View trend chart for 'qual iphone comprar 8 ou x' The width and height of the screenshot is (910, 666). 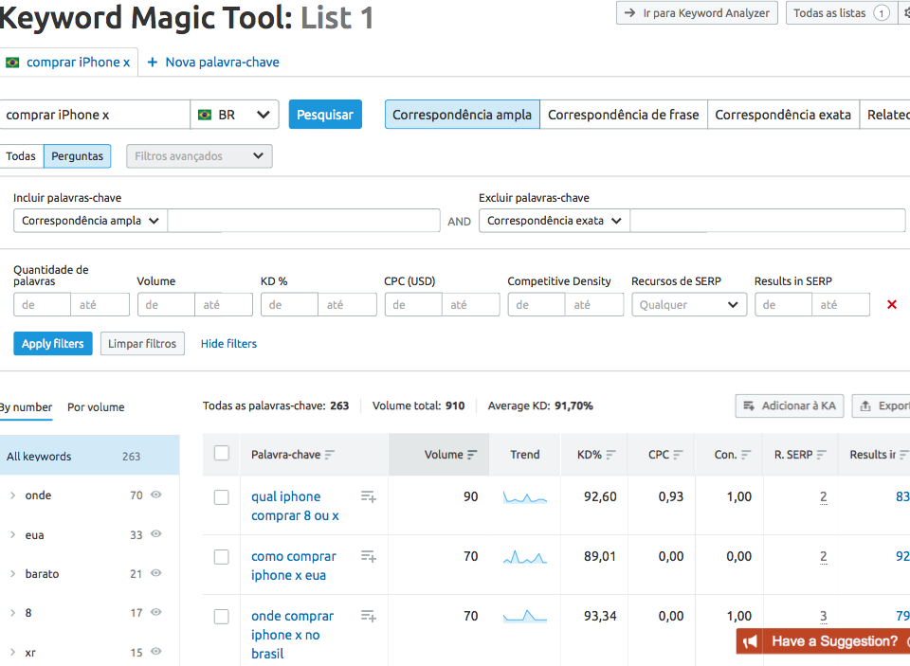click(x=524, y=497)
